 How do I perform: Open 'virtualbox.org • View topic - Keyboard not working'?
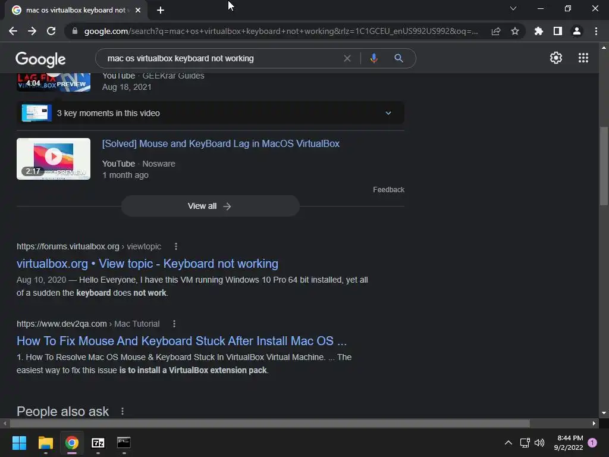pos(147,264)
